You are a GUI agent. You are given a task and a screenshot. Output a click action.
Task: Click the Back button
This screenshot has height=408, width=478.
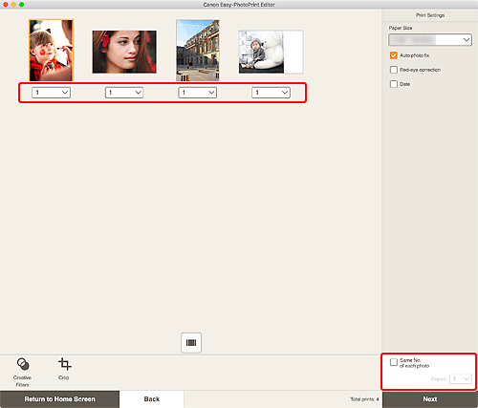[152, 399]
